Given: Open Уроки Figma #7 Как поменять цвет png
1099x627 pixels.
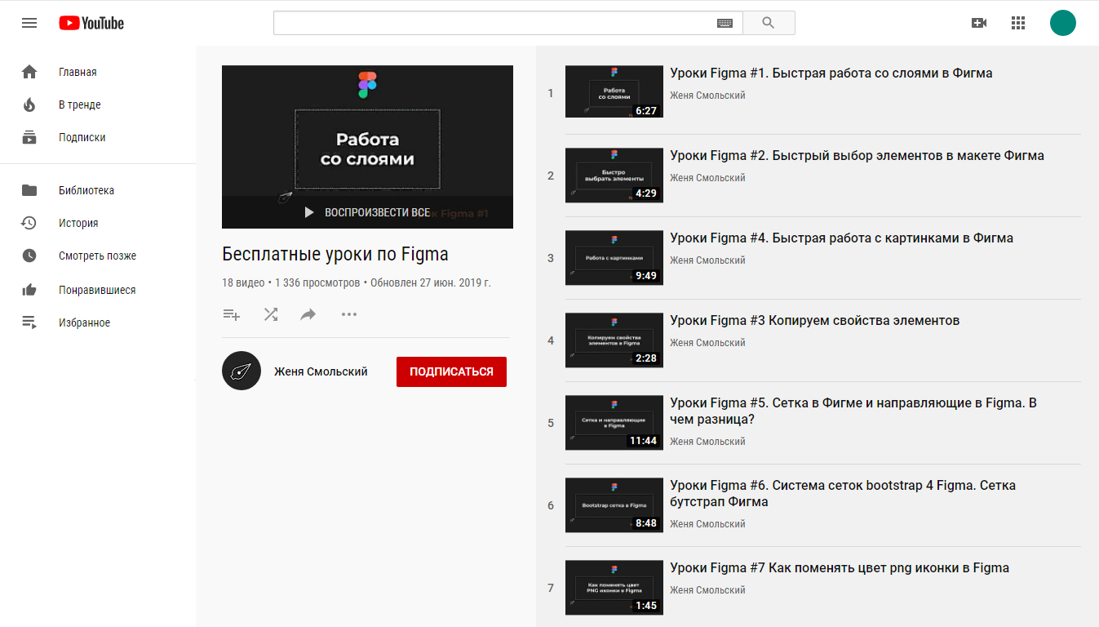Looking at the screenshot, I should [x=840, y=567].
